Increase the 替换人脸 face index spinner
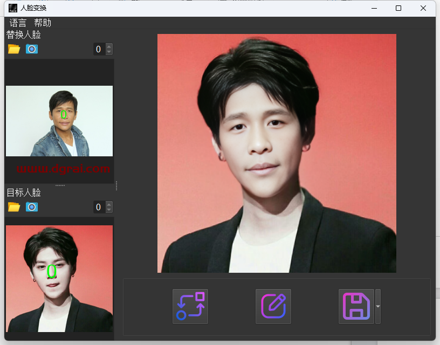This screenshot has height=345, width=440. click(109, 46)
